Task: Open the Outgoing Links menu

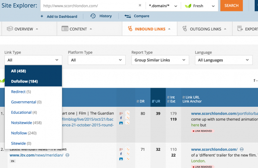Action: (x=205, y=29)
